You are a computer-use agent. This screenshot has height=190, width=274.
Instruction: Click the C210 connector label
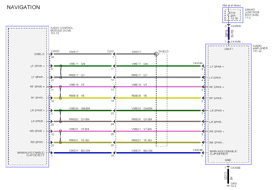[111, 52]
